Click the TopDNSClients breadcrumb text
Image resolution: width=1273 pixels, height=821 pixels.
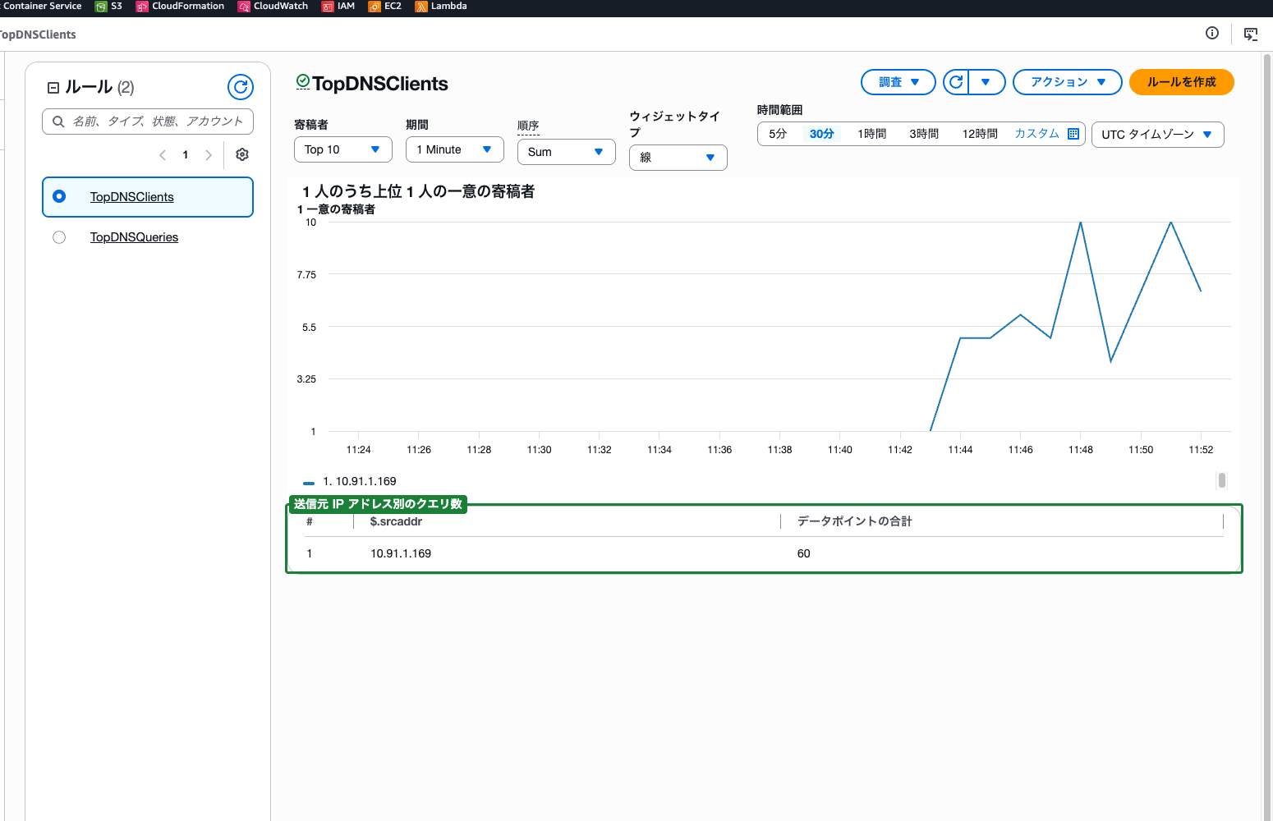[x=38, y=34]
